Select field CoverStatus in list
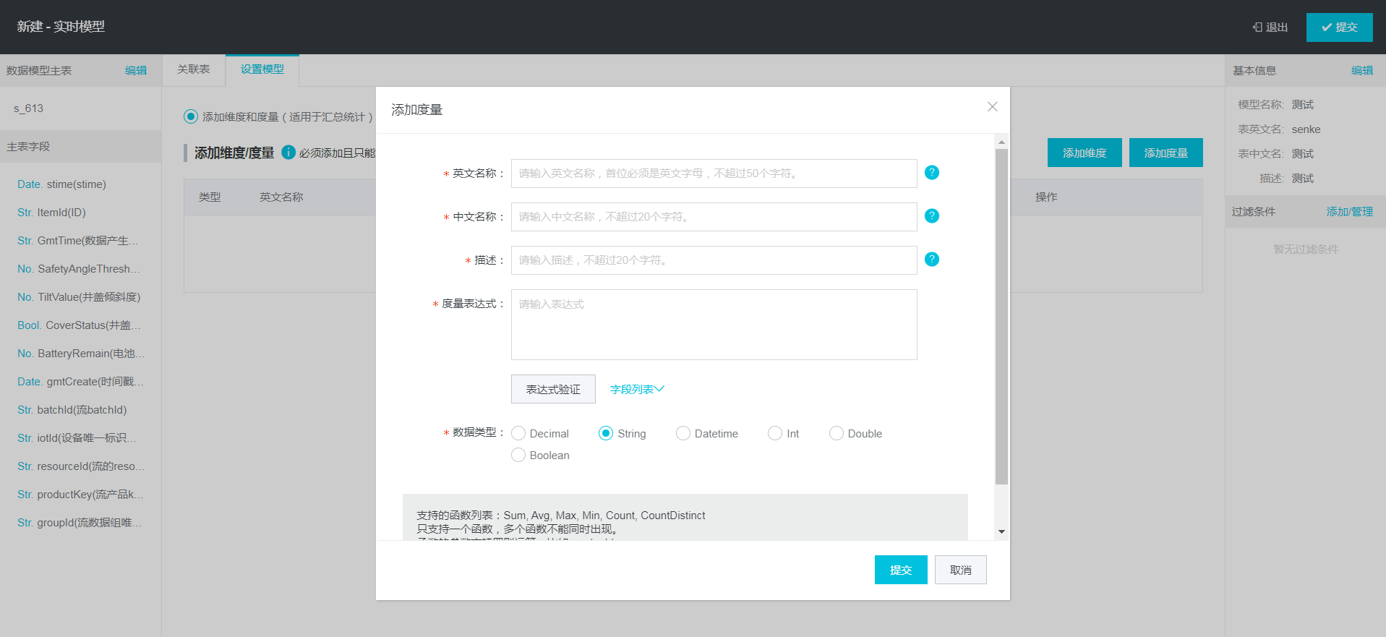Viewport: 1386px width, 637px height. (x=80, y=325)
